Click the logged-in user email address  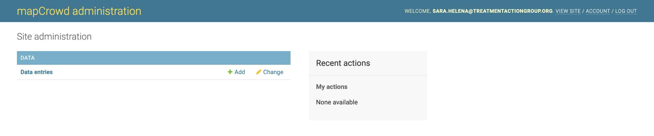(492, 11)
